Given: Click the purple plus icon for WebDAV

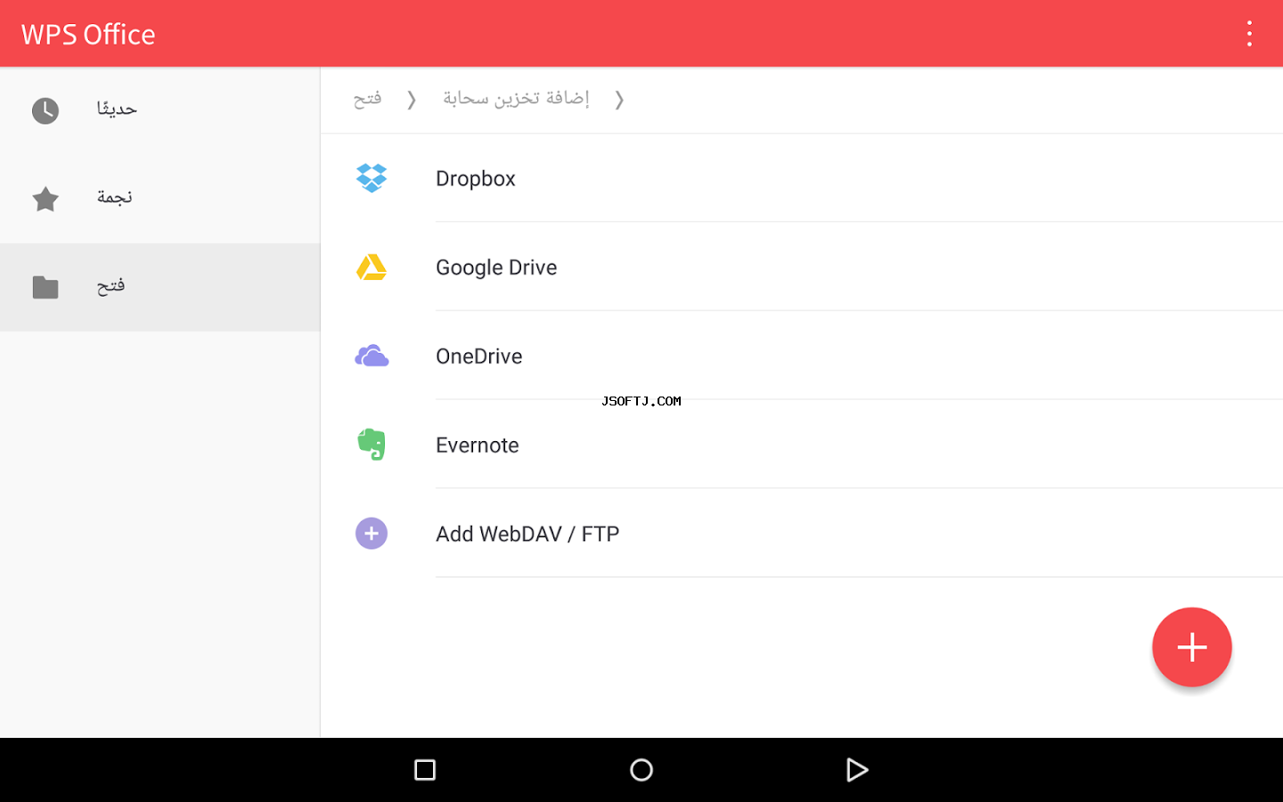Looking at the screenshot, I should pyautogui.click(x=372, y=534).
